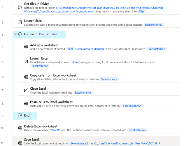
Task: Click the End flag icon
Action: pos(20,115)
